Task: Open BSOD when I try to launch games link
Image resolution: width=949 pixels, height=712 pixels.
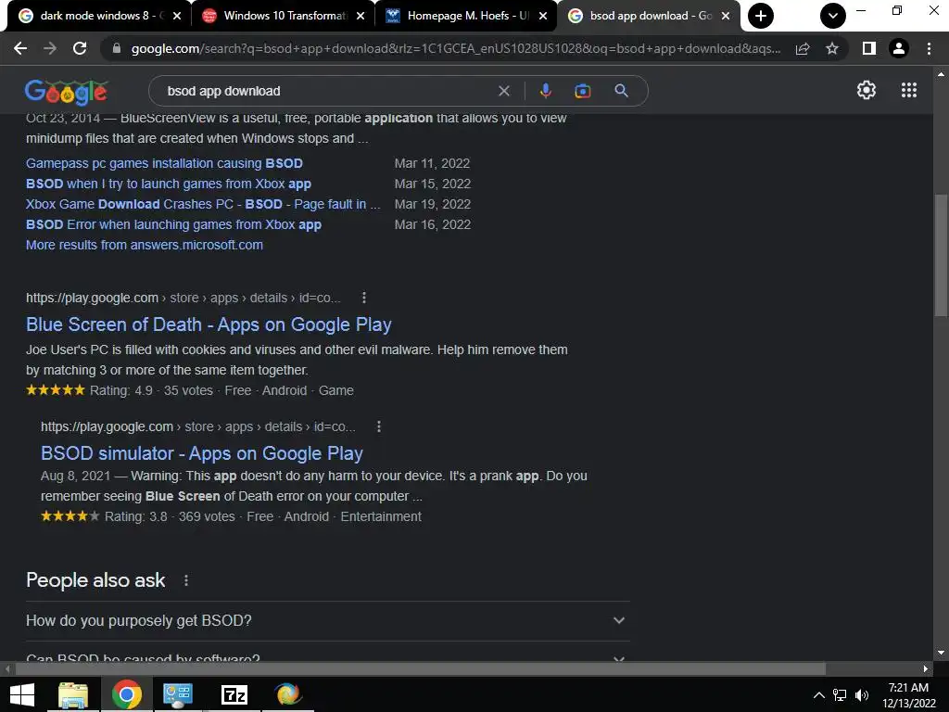Action: coord(169,184)
